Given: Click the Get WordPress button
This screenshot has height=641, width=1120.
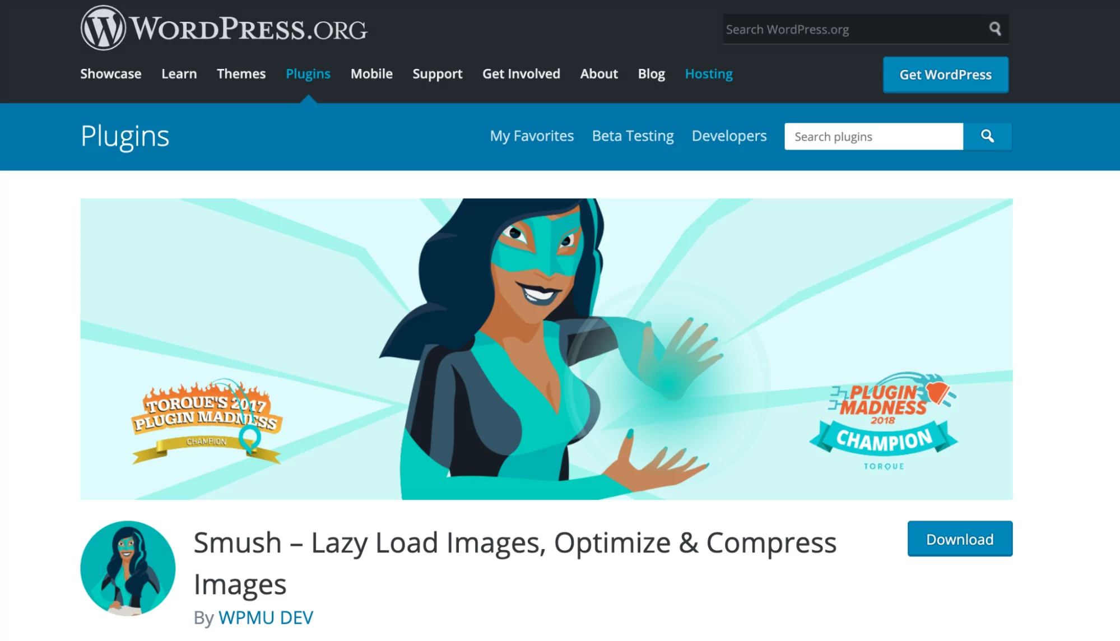Looking at the screenshot, I should [x=946, y=75].
